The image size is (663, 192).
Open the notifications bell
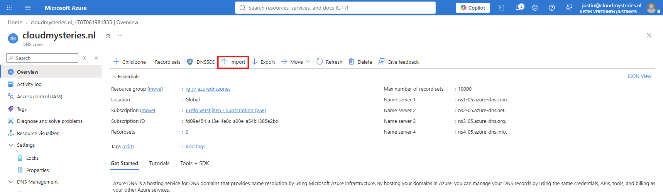pos(519,8)
